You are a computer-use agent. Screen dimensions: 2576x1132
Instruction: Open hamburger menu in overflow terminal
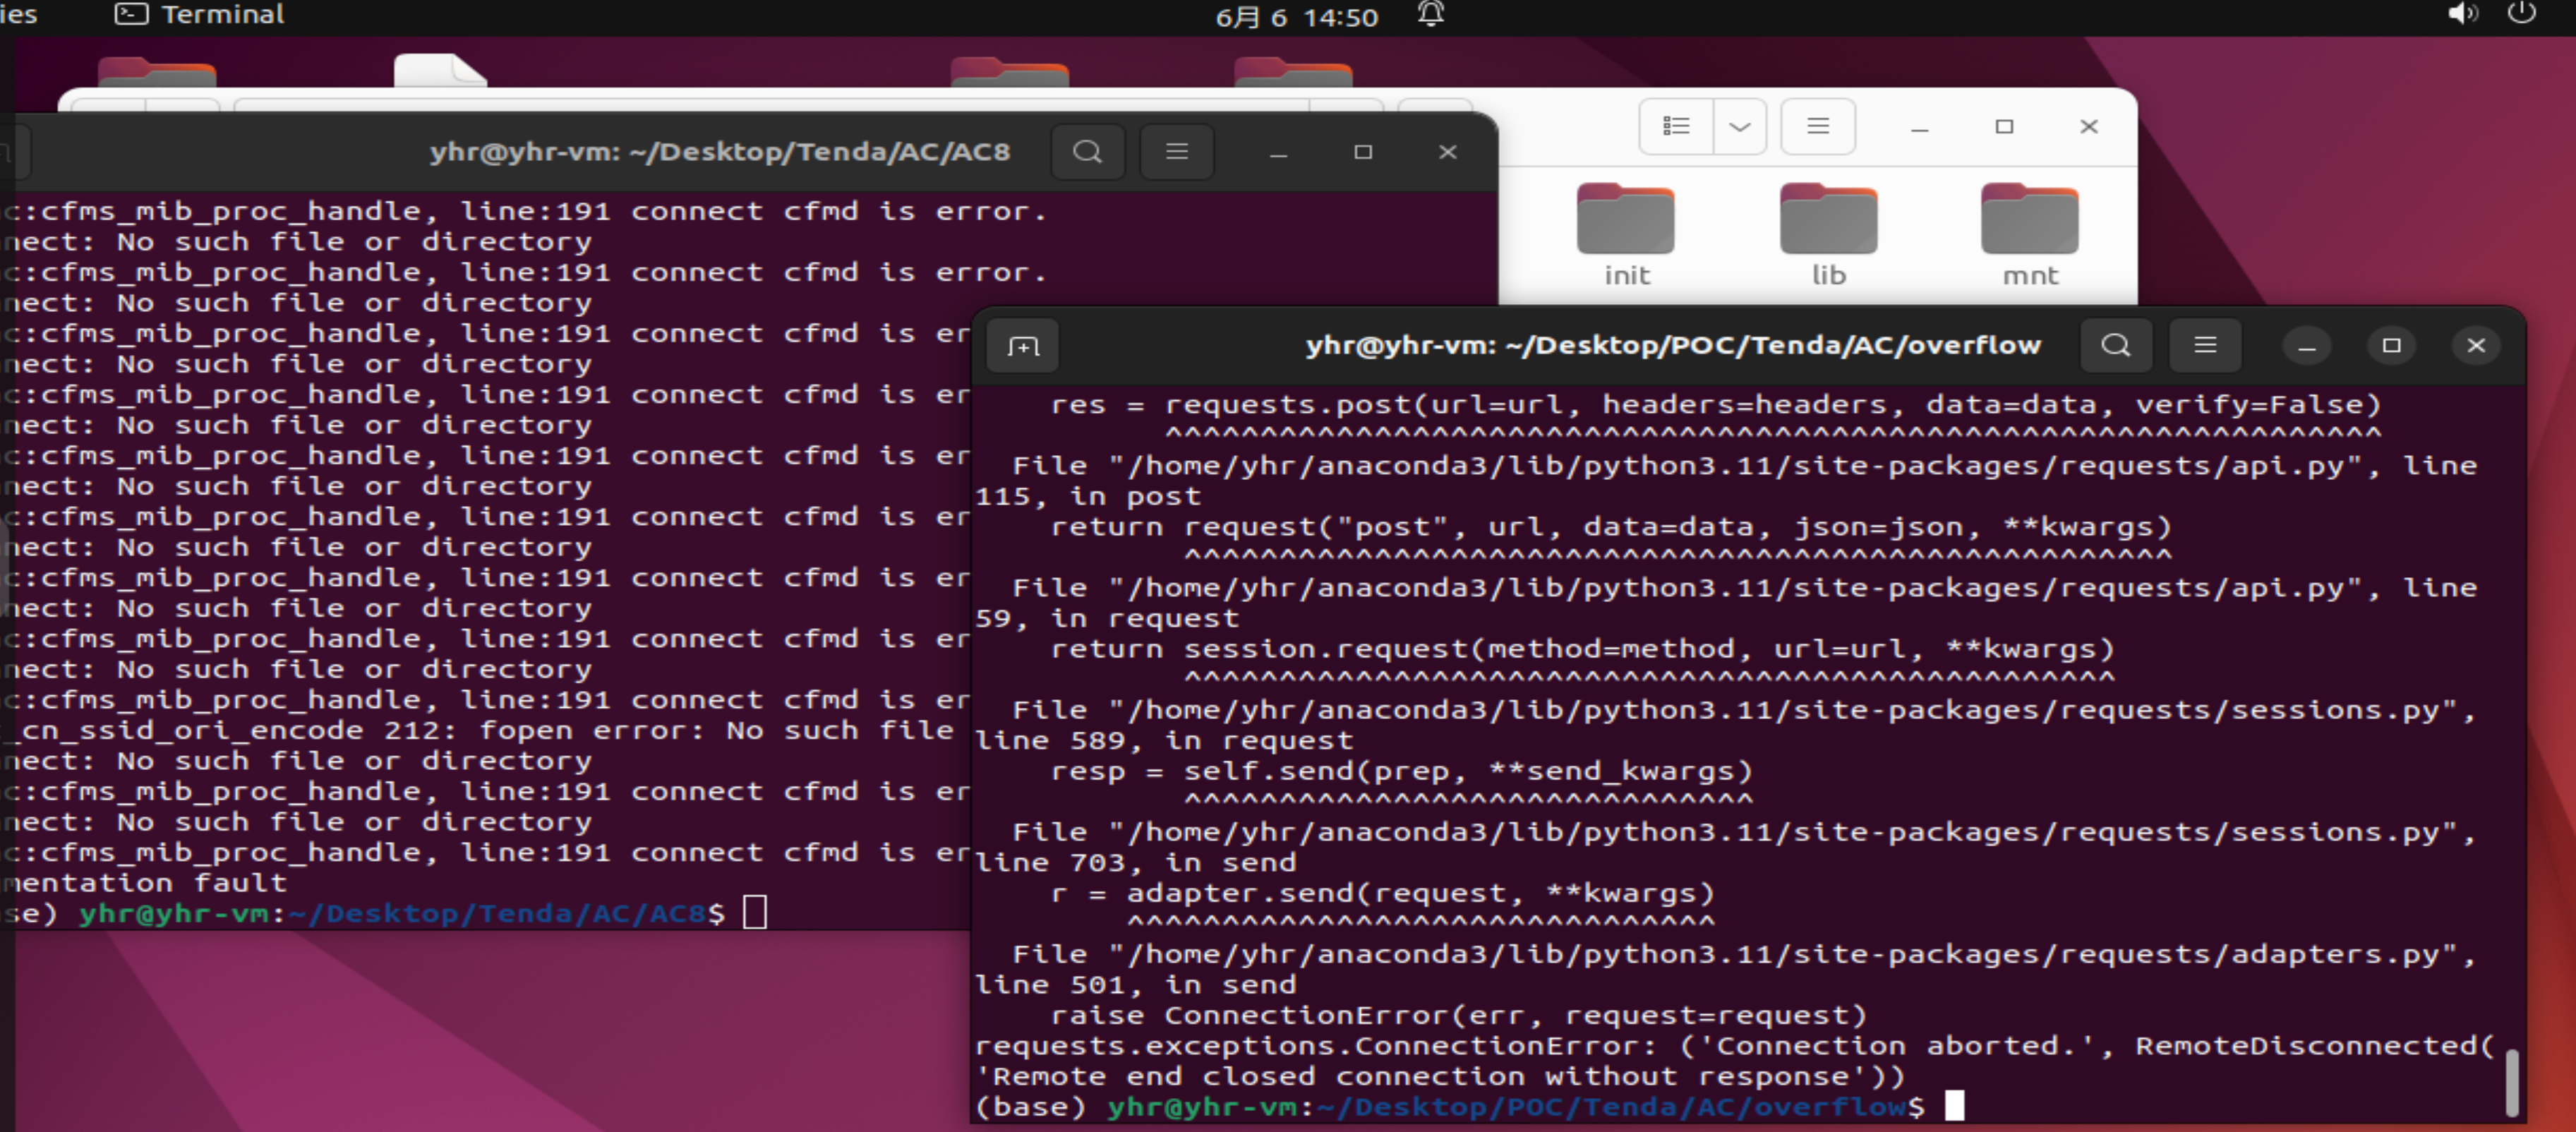coord(2204,346)
